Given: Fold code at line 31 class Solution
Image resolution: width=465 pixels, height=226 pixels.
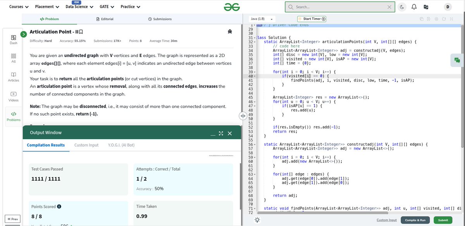Looking at the screenshot, I should 254,38.
